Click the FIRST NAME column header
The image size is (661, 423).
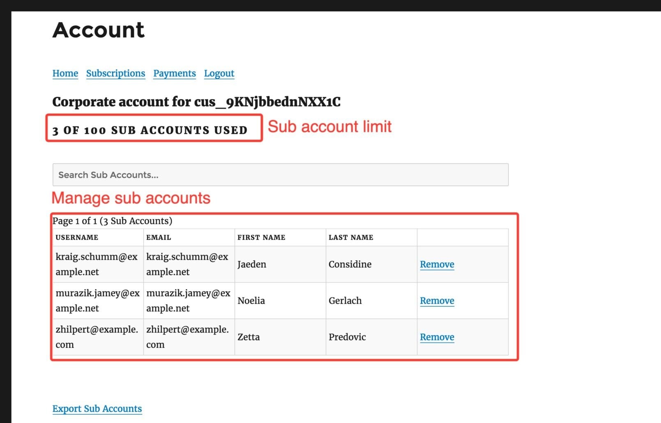pyautogui.click(x=261, y=237)
